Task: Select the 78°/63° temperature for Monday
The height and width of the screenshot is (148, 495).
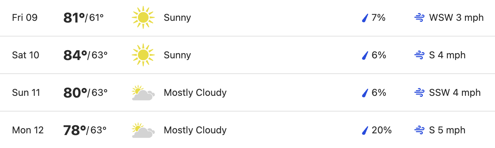Action: click(85, 130)
